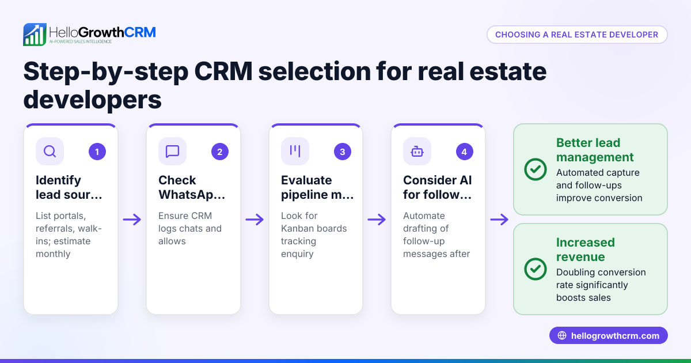691x363 pixels.
Task: Click 'Automated capture and follow-ups improve conversion' text
Action: [x=599, y=185]
